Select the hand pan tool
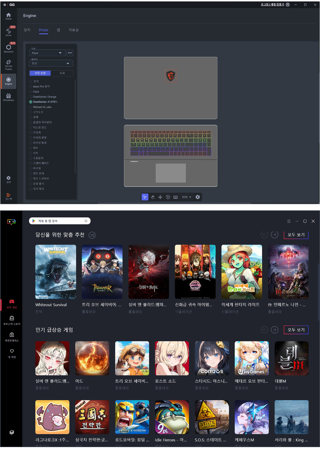 (153, 197)
